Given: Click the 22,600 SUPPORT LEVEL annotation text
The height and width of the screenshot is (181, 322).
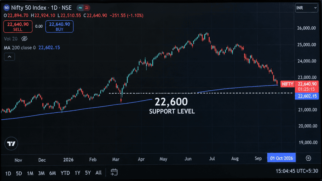Looking at the screenshot, I should [x=172, y=105].
